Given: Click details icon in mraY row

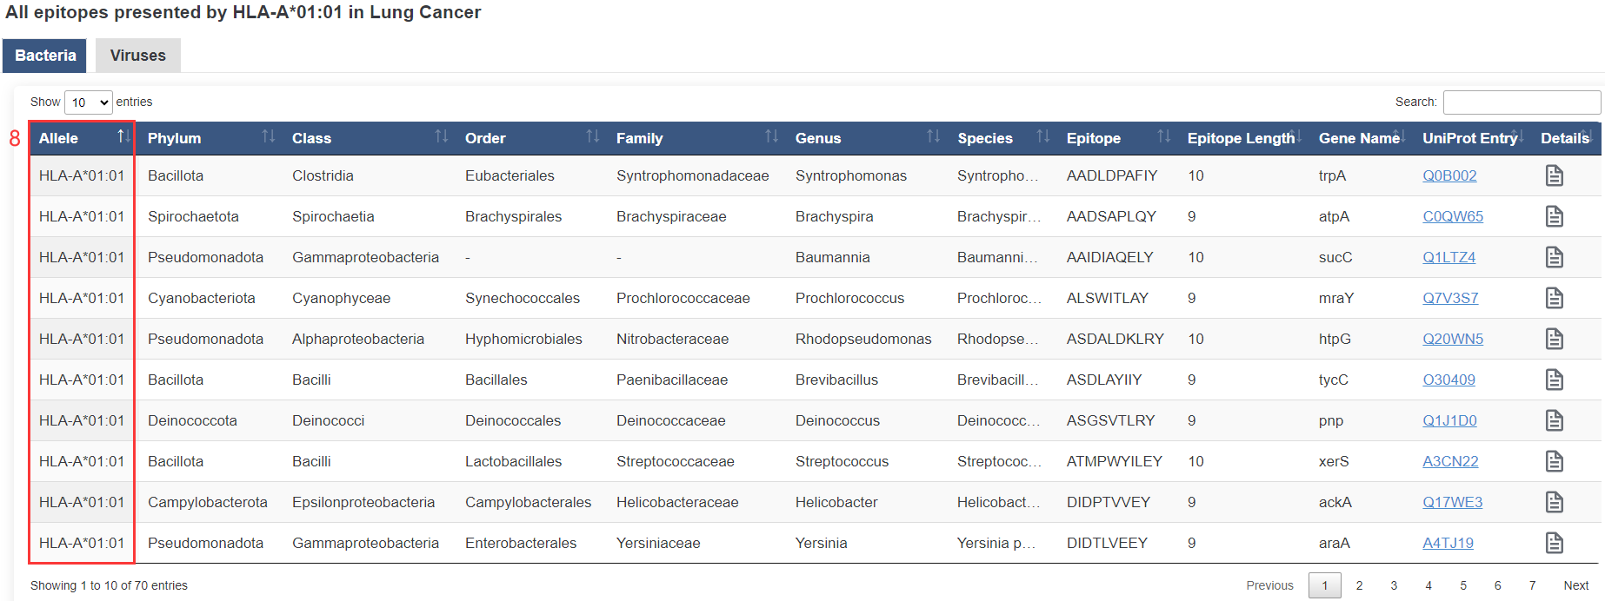Looking at the screenshot, I should (1554, 298).
